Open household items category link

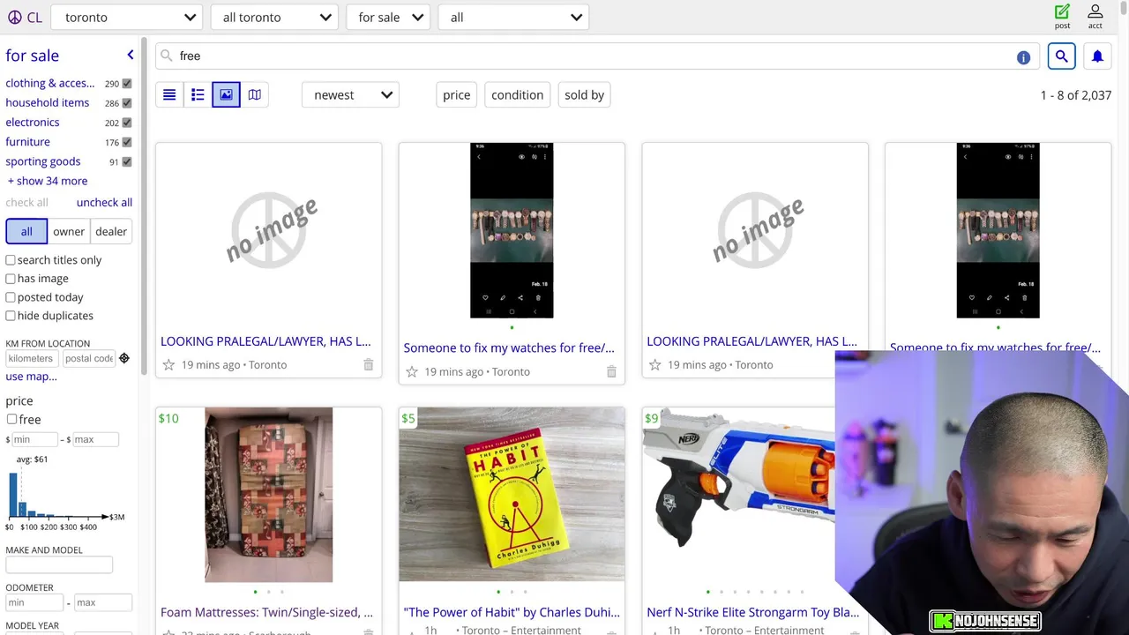48,102
